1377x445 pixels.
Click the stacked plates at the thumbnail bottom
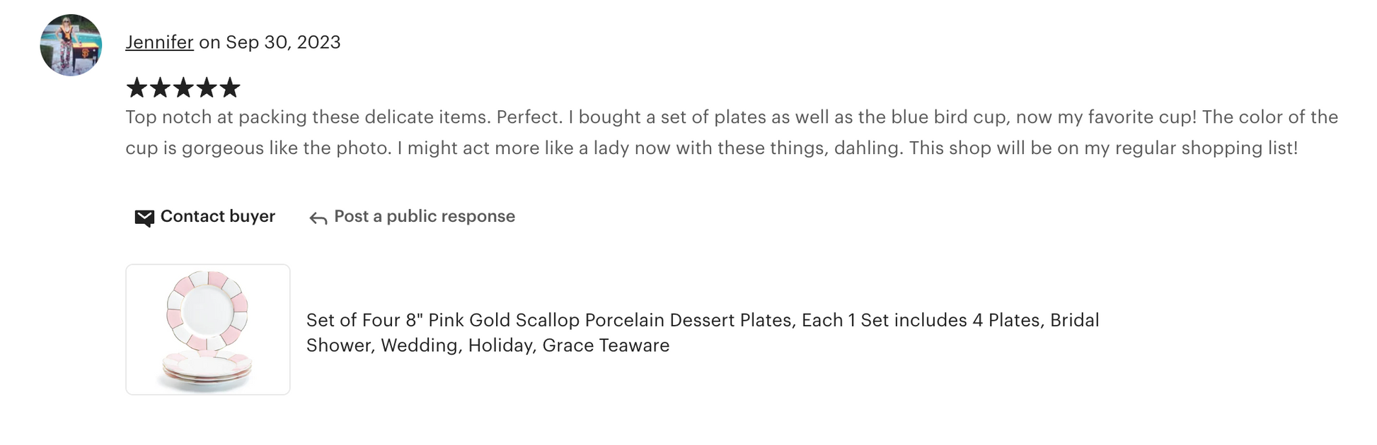(x=207, y=367)
